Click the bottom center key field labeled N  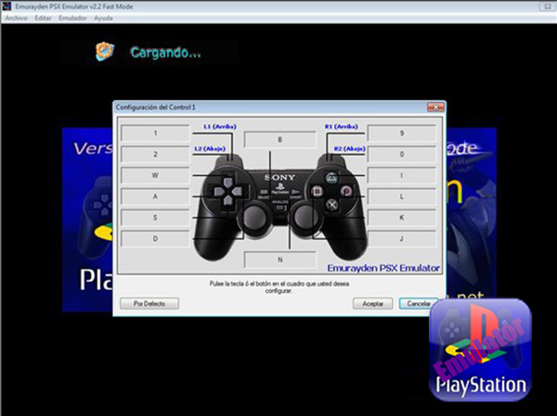[x=279, y=259]
